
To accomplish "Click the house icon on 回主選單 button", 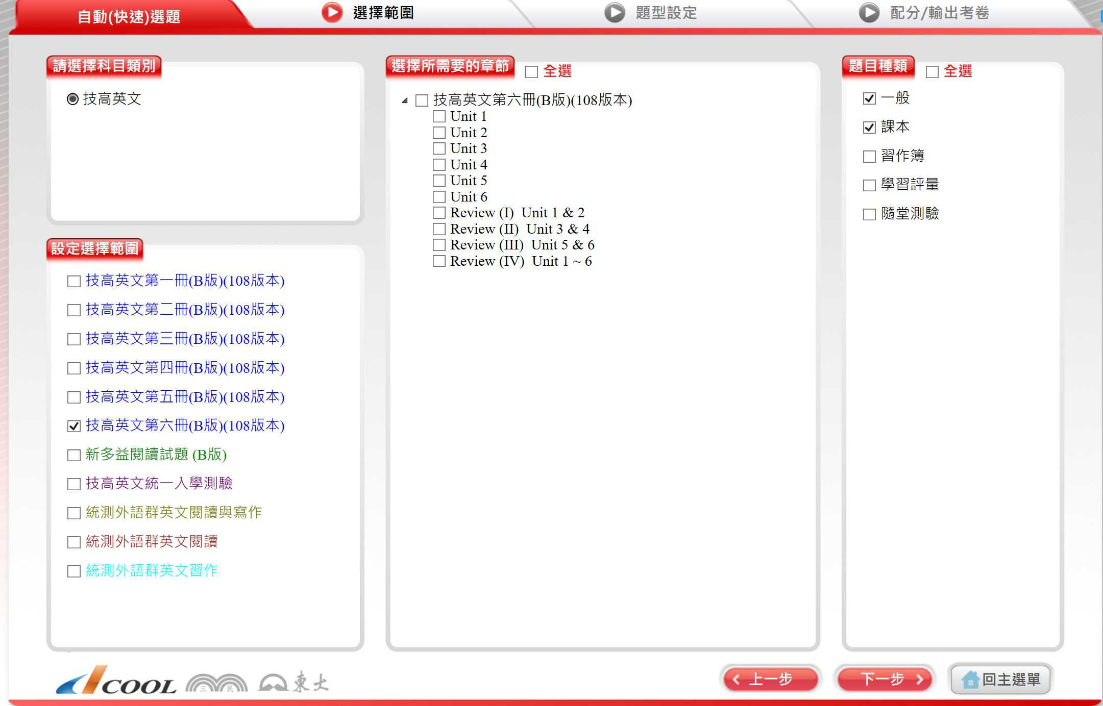I will click(970, 679).
